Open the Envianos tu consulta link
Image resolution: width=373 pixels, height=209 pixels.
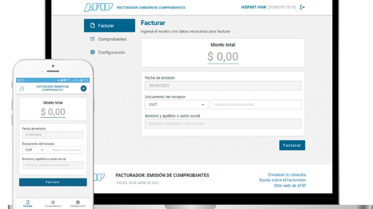pos(287,174)
